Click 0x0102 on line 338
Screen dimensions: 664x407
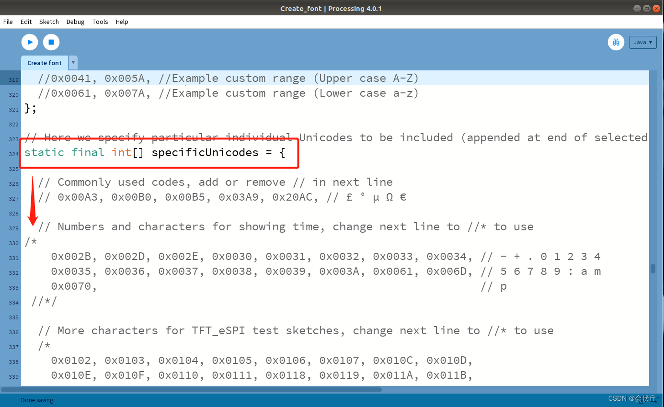click(71, 361)
